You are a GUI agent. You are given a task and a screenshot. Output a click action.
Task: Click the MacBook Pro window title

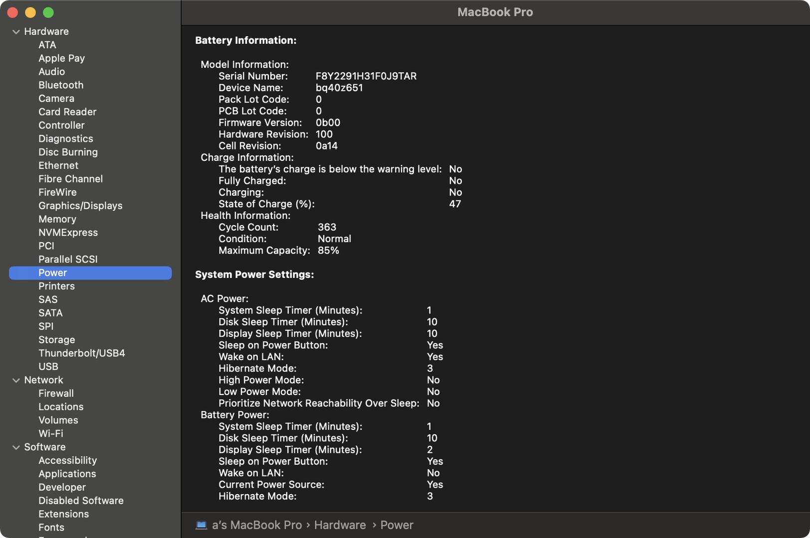[495, 12]
